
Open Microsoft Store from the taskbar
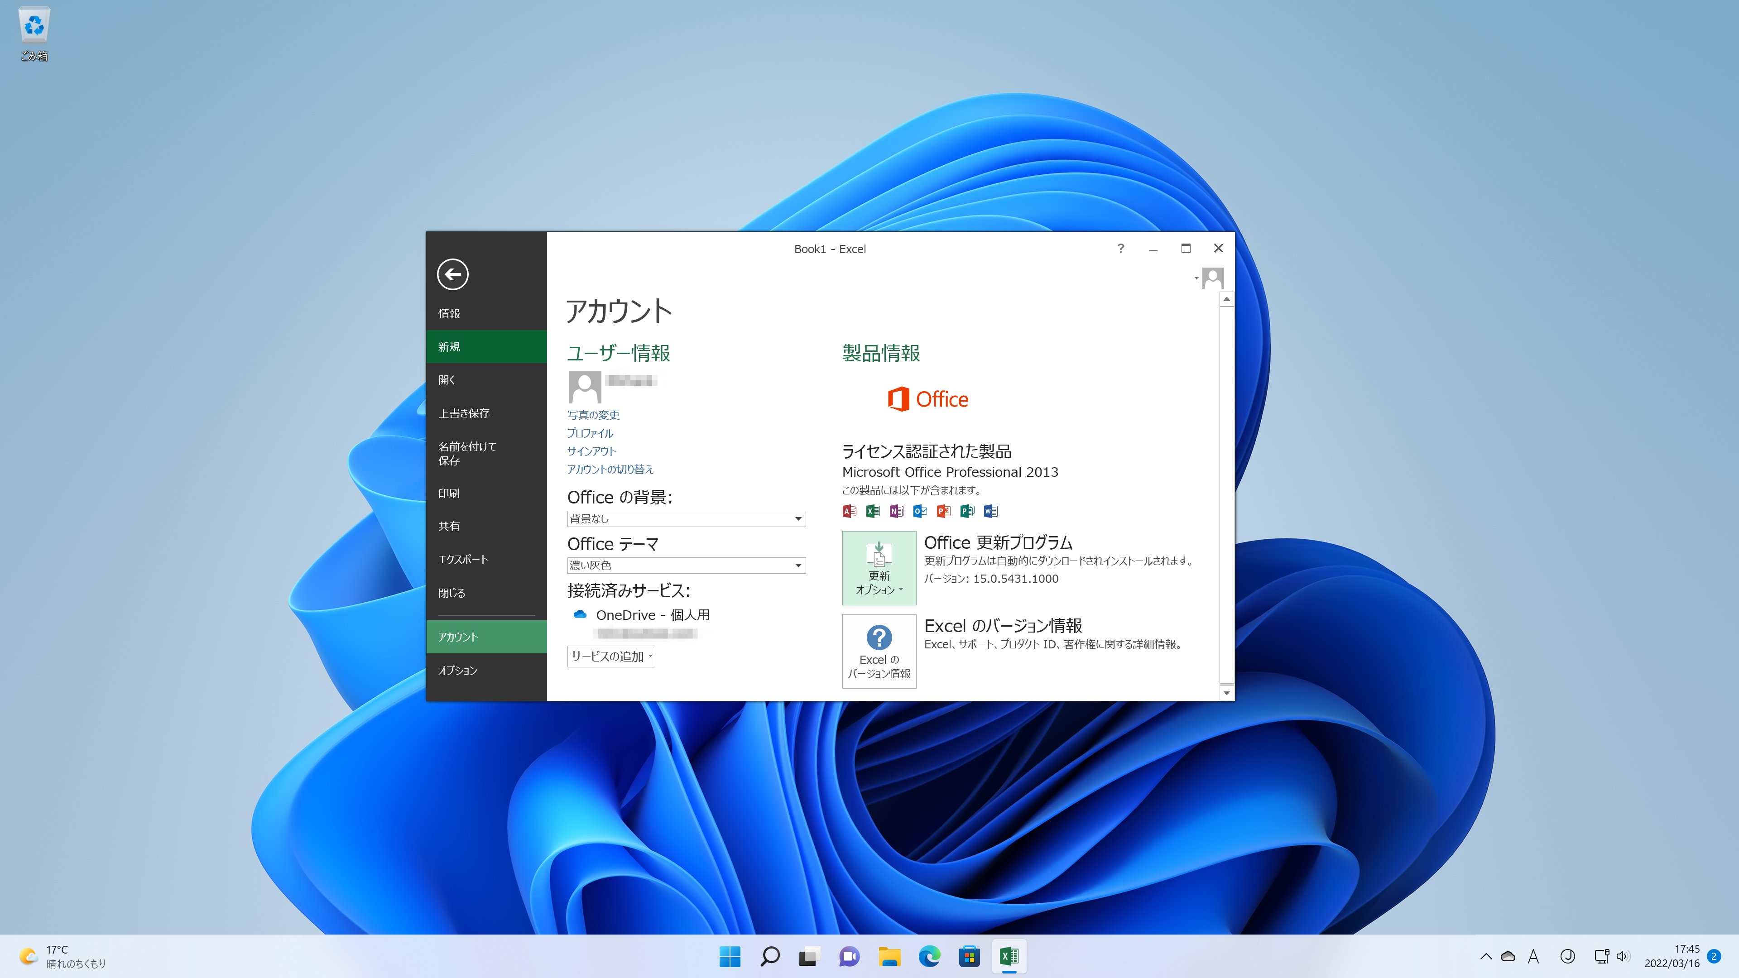(970, 956)
